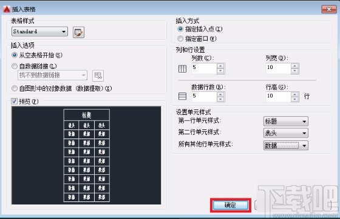Open the Standard table style dropdown
This screenshot has height=219, width=340.
tap(39, 31)
